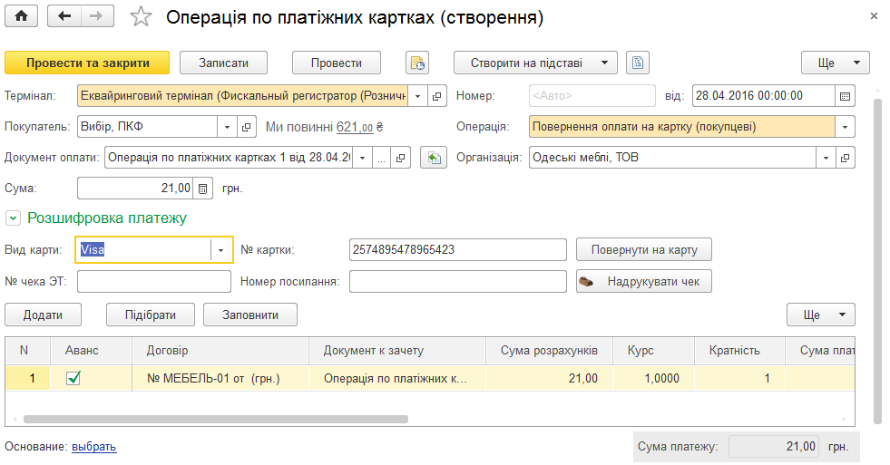Click the Сума amount field
The height and width of the screenshot is (465, 890).
(135, 189)
